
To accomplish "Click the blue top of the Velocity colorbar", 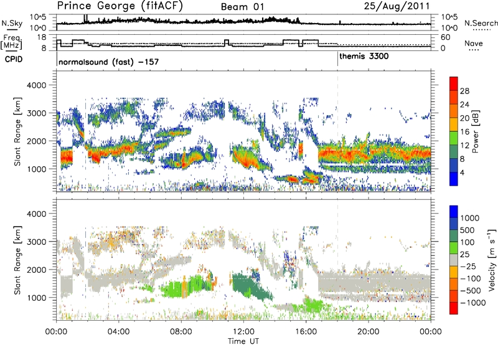I will coord(454,211).
